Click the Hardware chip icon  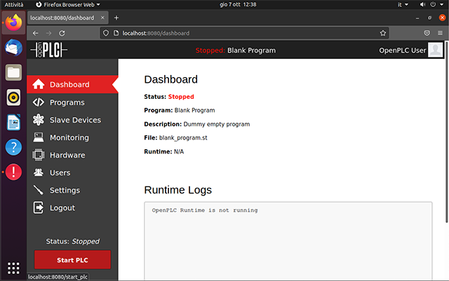39,155
